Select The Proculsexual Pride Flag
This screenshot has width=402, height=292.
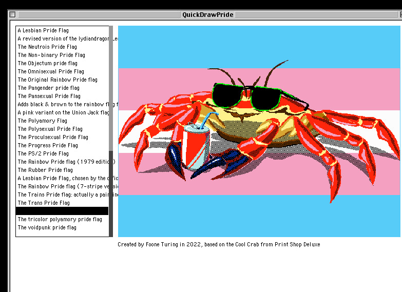click(x=62, y=137)
